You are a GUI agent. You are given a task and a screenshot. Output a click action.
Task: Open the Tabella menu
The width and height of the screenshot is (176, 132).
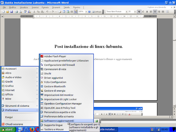(x=67, y=7)
